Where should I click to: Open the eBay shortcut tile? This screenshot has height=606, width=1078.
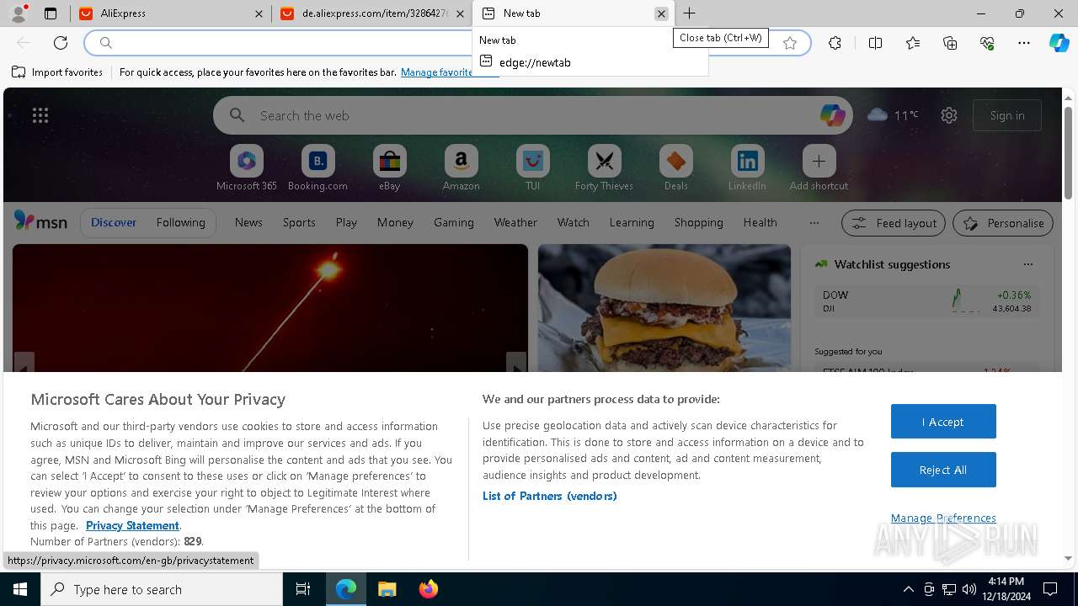pos(389,168)
